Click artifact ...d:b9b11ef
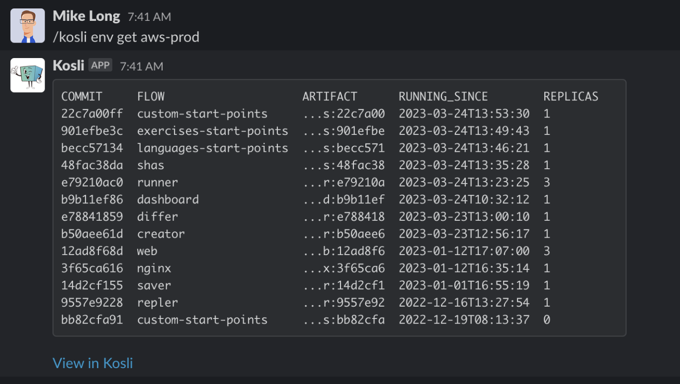 (x=343, y=199)
